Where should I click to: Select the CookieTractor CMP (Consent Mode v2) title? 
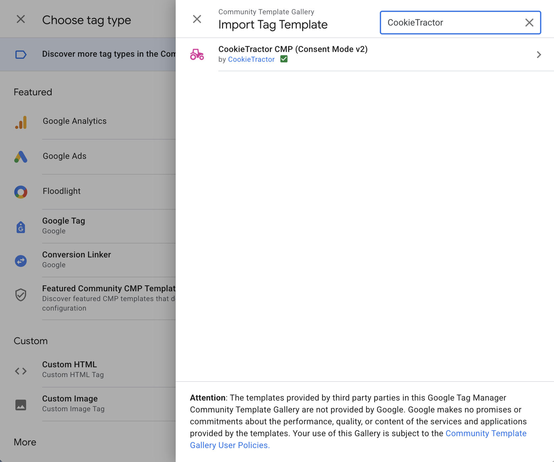point(293,49)
